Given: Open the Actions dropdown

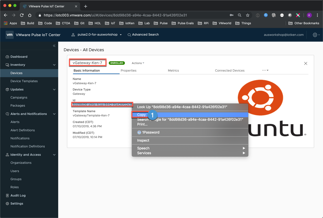Looking at the screenshot, I should (x=138, y=63).
